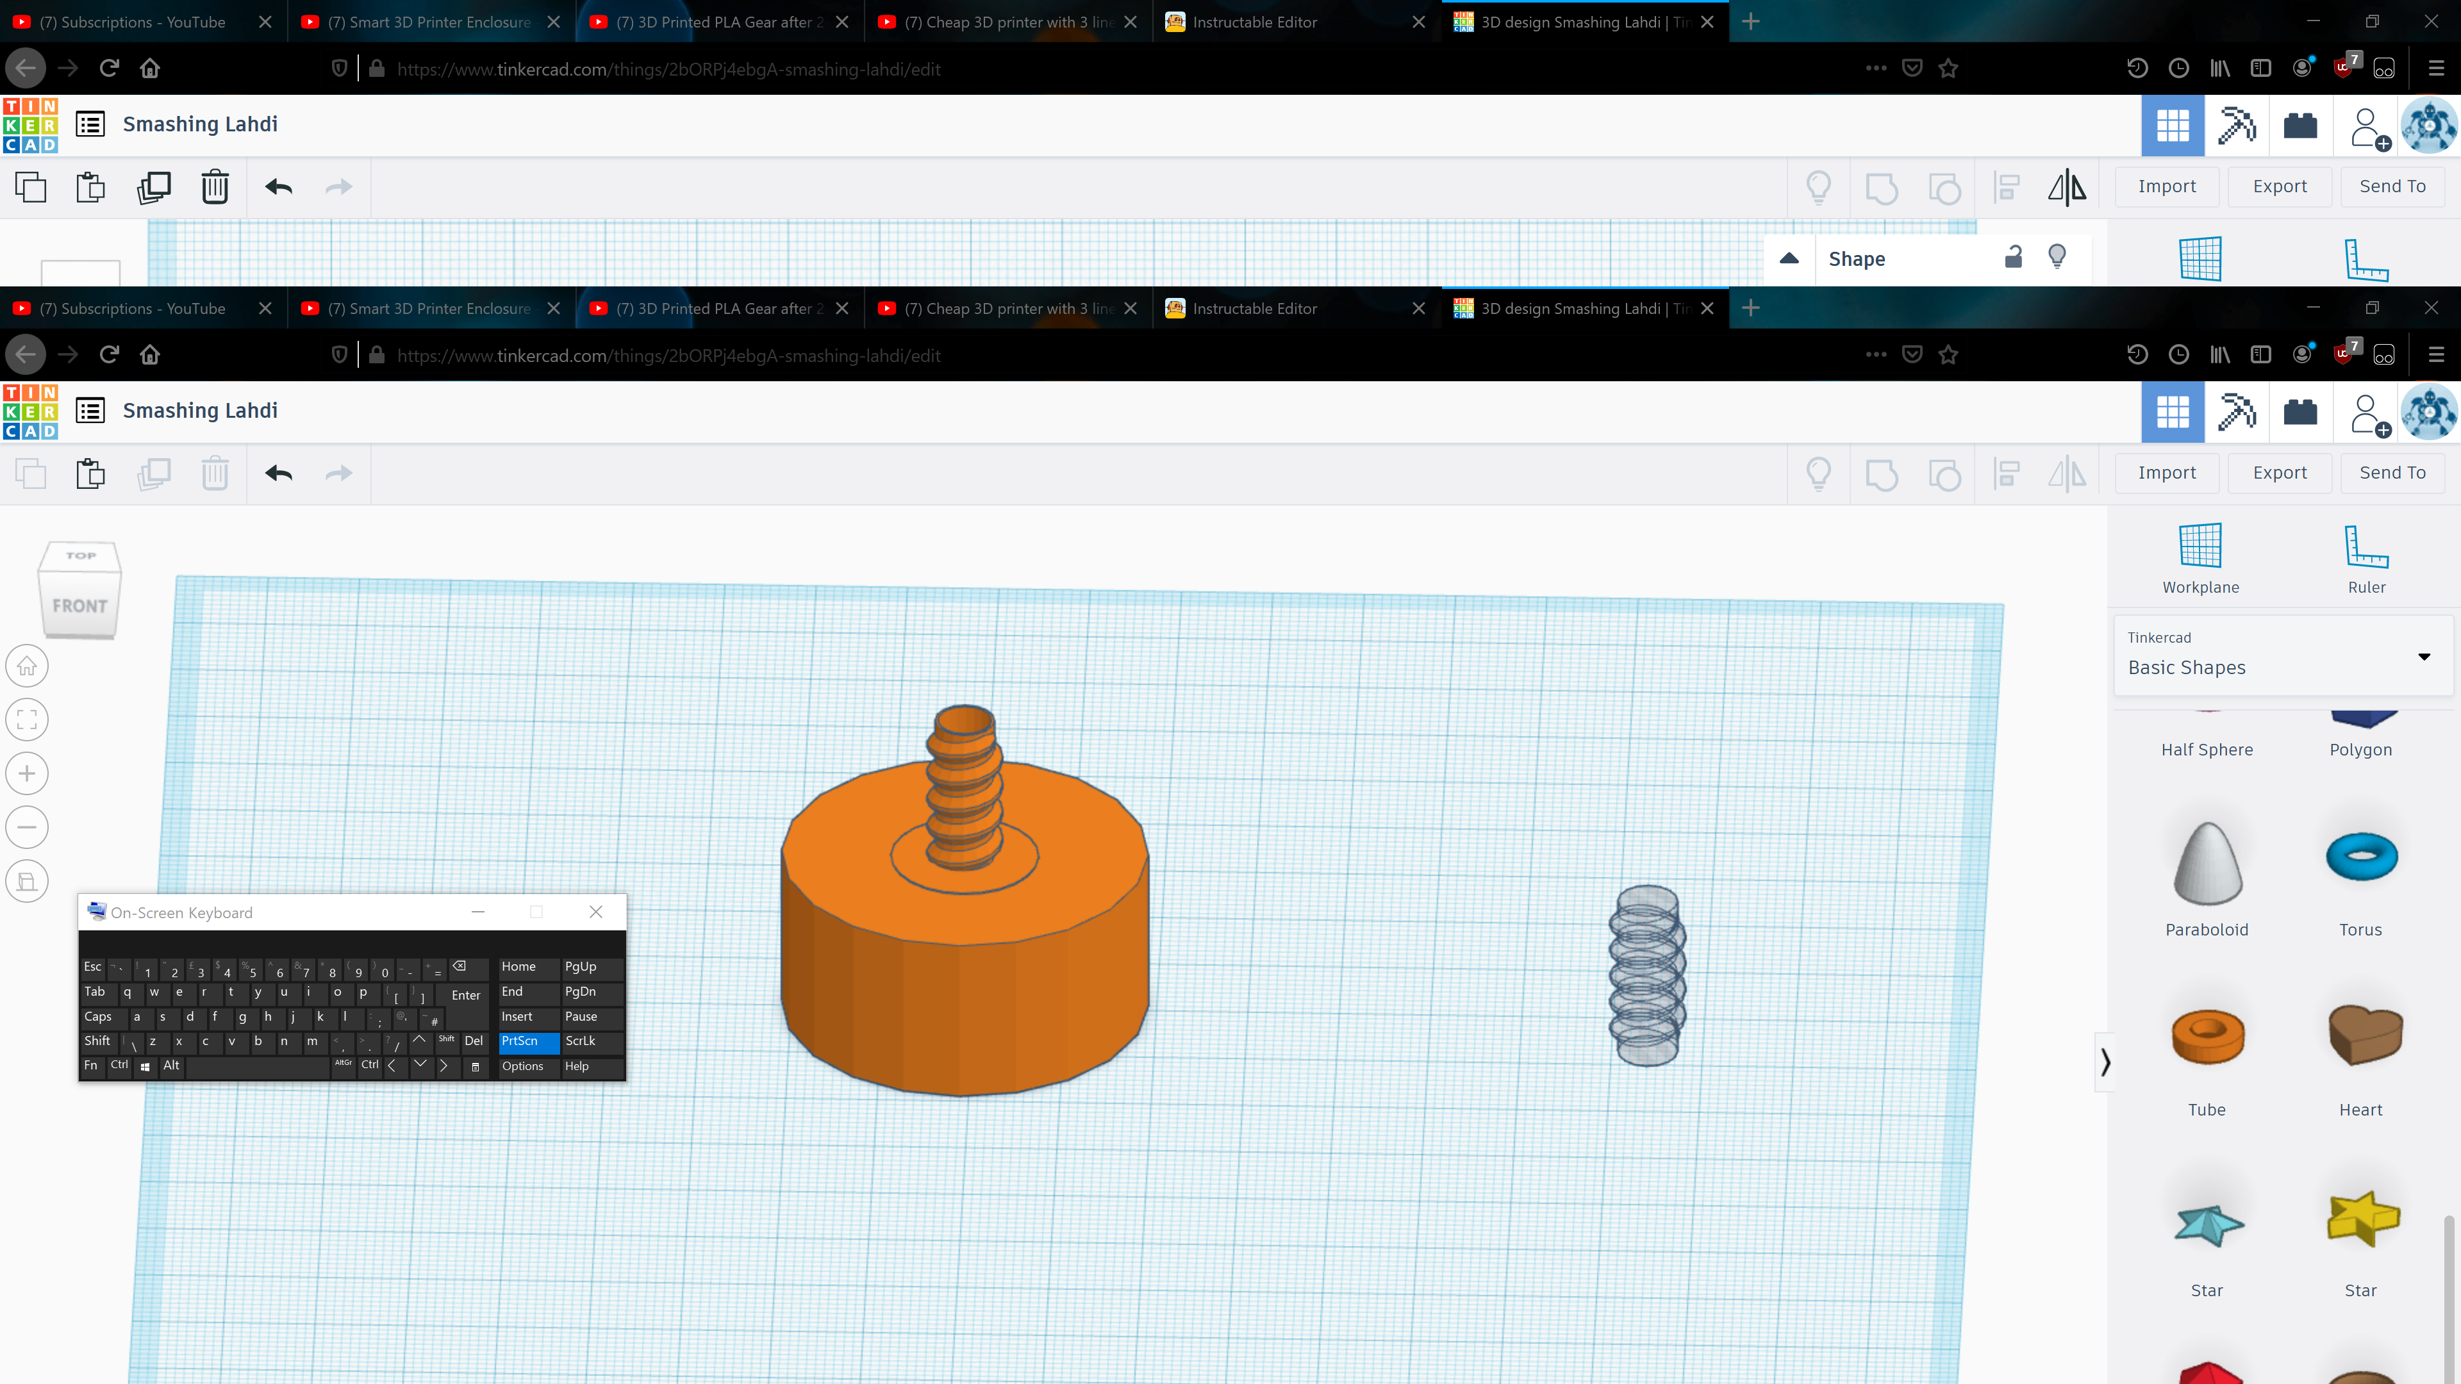Image resolution: width=2461 pixels, height=1384 pixels.
Task: Click the Undo arrow in toolbar
Action: (x=278, y=474)
